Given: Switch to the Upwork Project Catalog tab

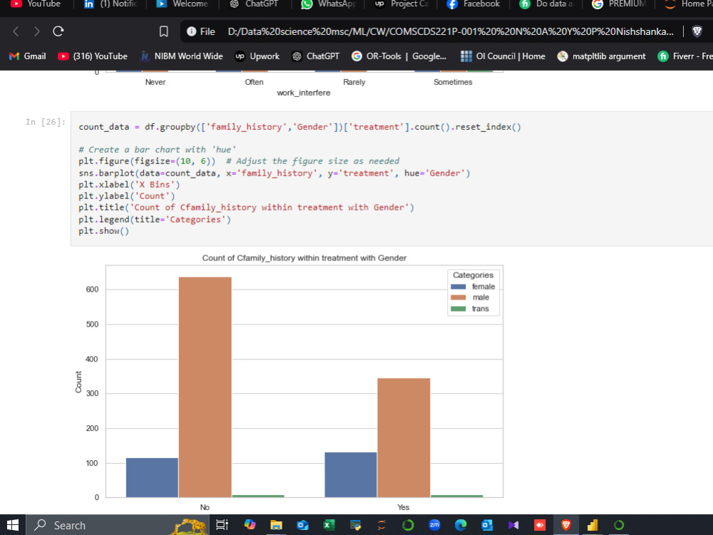Looking at the screenshot, I should coord(401,4).
